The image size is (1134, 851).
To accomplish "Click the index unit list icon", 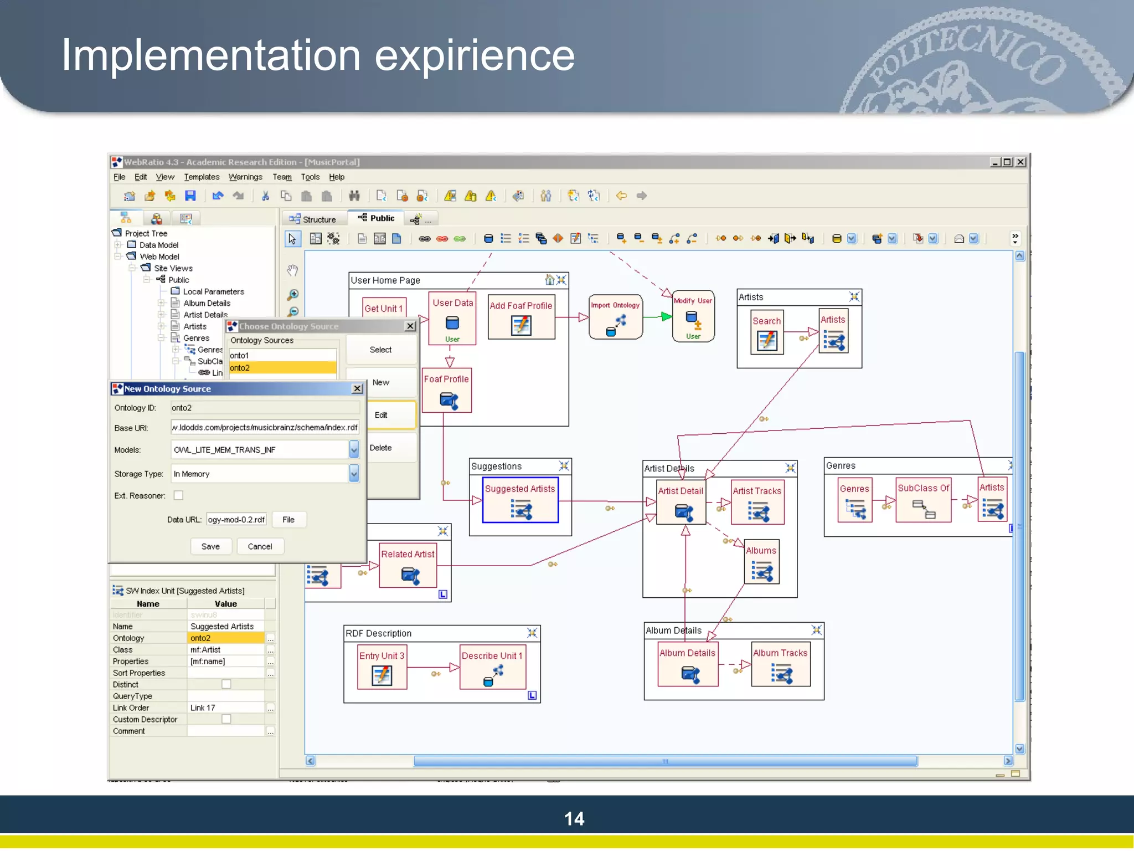I will click(x=506, y=239).
